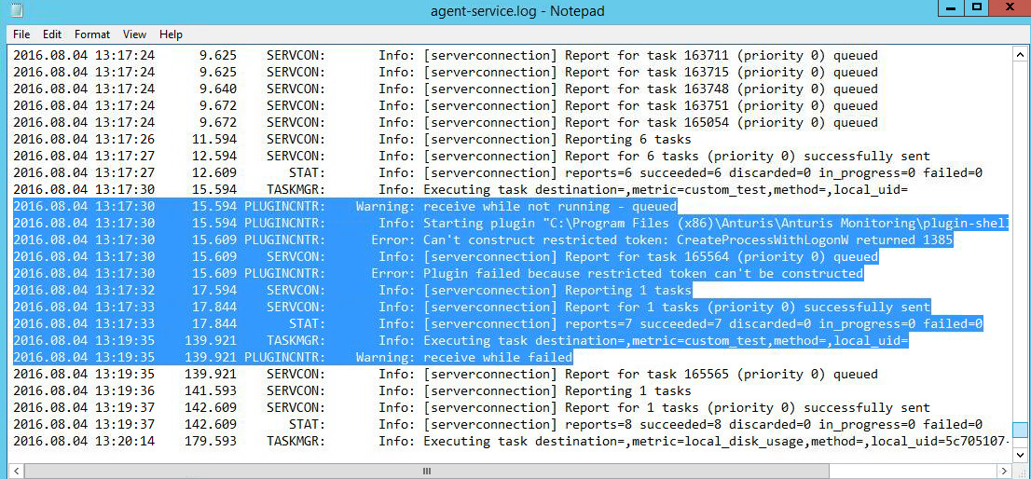The height and width of the screenshot is (479, 1031).
Task: Click 'receive while failed' warning line
Action: pyautogui.click(x=293, y=357)
